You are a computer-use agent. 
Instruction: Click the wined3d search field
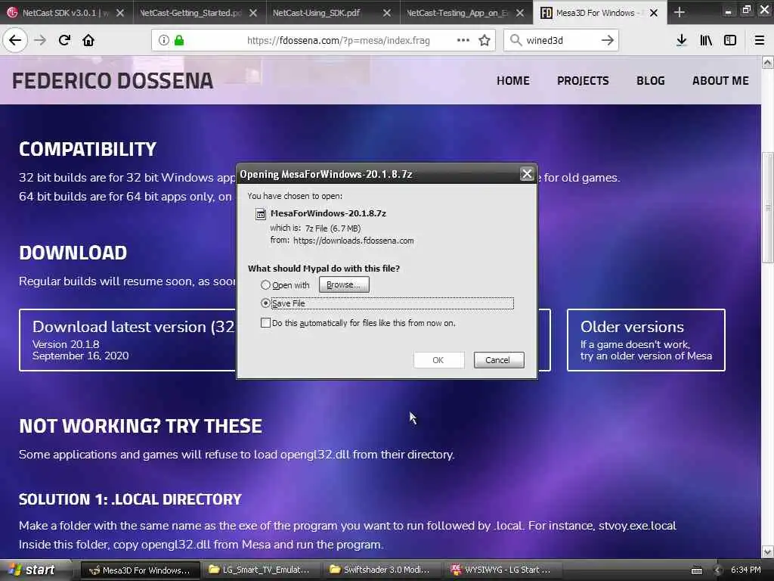[560, 40]
